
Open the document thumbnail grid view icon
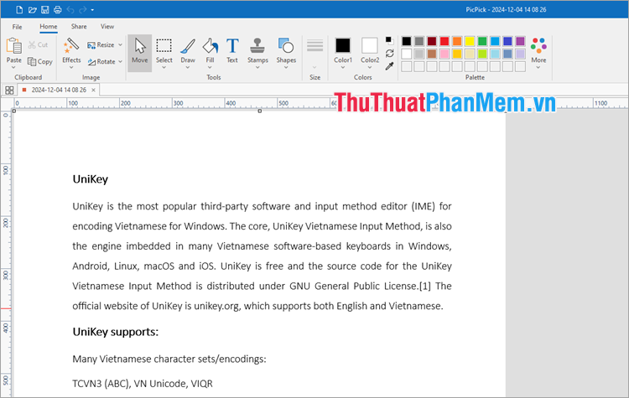(9, 90)
